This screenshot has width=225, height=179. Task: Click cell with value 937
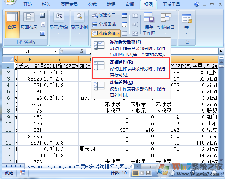(x=116, y=130)
